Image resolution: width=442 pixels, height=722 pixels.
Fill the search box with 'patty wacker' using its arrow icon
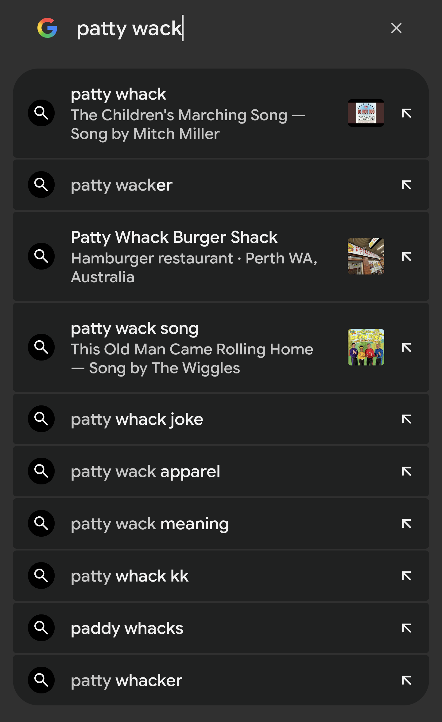click(406, 185)
